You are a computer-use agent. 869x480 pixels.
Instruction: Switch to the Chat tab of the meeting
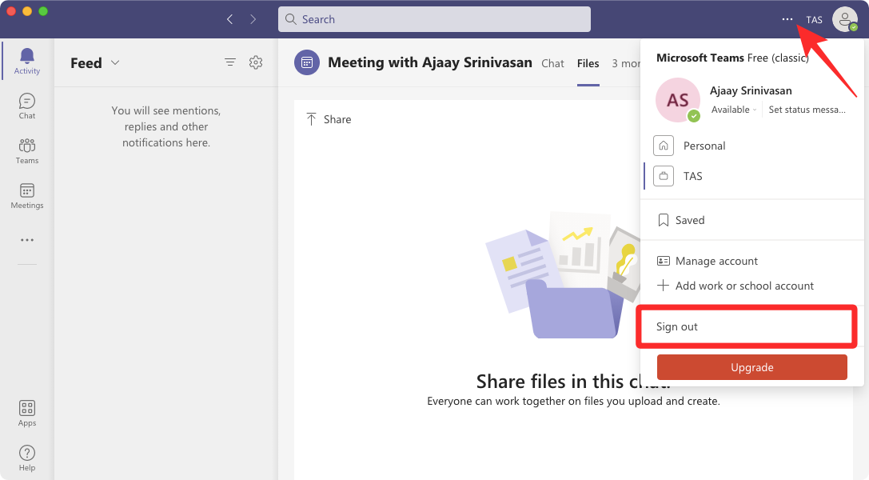tap(552, 63)
